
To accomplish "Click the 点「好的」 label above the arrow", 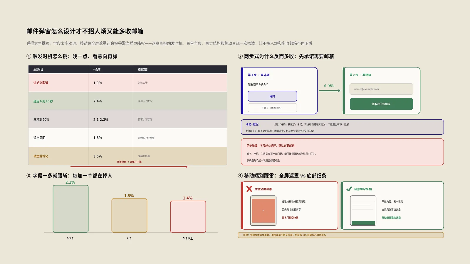I will point(329,86).
